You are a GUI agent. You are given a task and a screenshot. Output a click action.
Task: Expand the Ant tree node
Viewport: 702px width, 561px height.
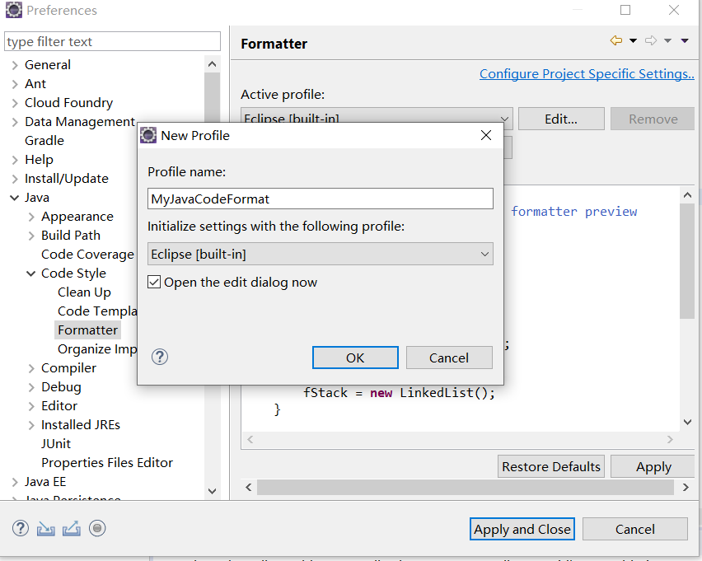pyautogui.click(x=15, y=84)
